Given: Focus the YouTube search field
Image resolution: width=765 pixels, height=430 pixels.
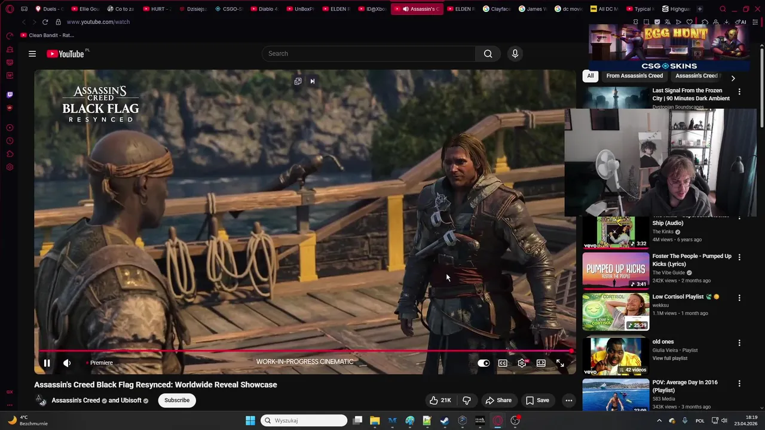Looking at the screenshot, I should pos(369,54).
